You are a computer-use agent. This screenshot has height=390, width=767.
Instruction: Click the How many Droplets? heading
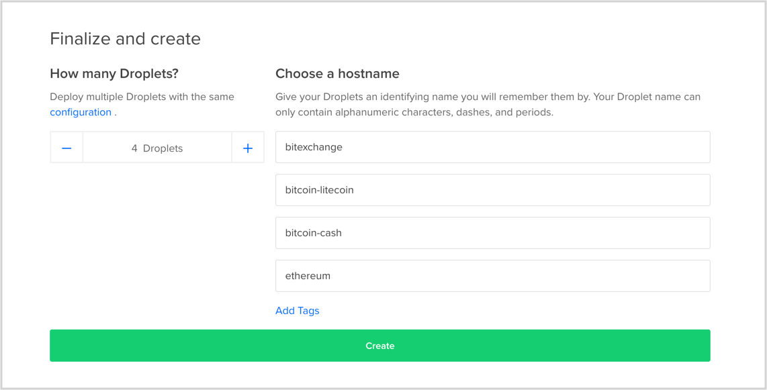coord(114,74)
